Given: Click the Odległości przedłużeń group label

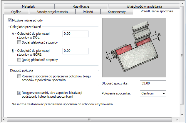Looking at the screenshot, I should point(26,27).
